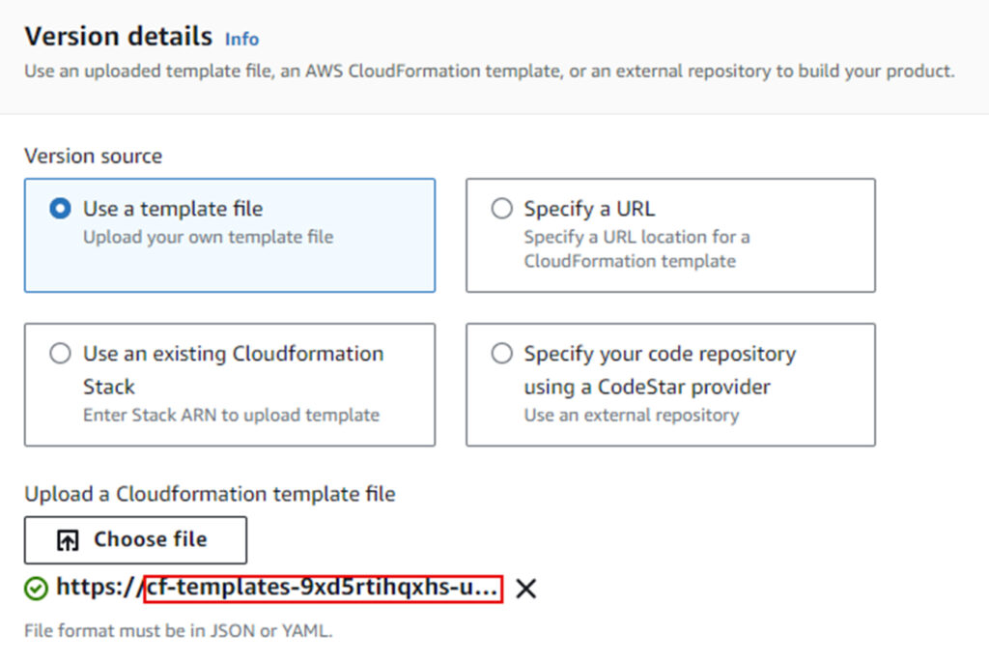Click the X icon to remove uploaded template
This screenshot has height=664, width=989.
click(x=525, y=588)
